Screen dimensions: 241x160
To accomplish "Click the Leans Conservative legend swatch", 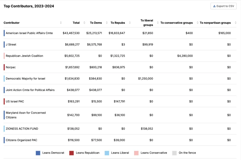I will 136,153.
